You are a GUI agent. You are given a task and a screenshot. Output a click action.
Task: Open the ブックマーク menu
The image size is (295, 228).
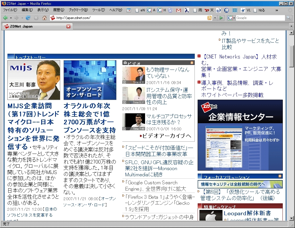pyautogui.click(x=78, y=10)
